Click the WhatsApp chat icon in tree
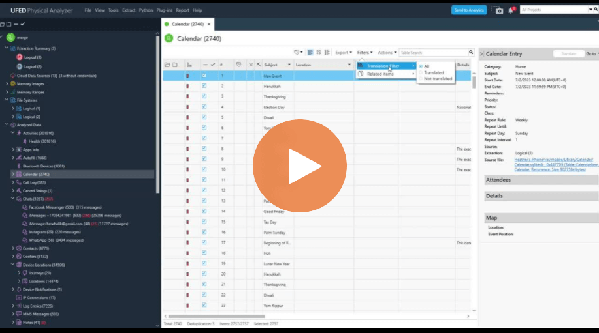Image resolution: width=599 pixels, height=333 pixels. 25,240
